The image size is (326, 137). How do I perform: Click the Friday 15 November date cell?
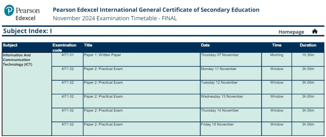[231, 129]
